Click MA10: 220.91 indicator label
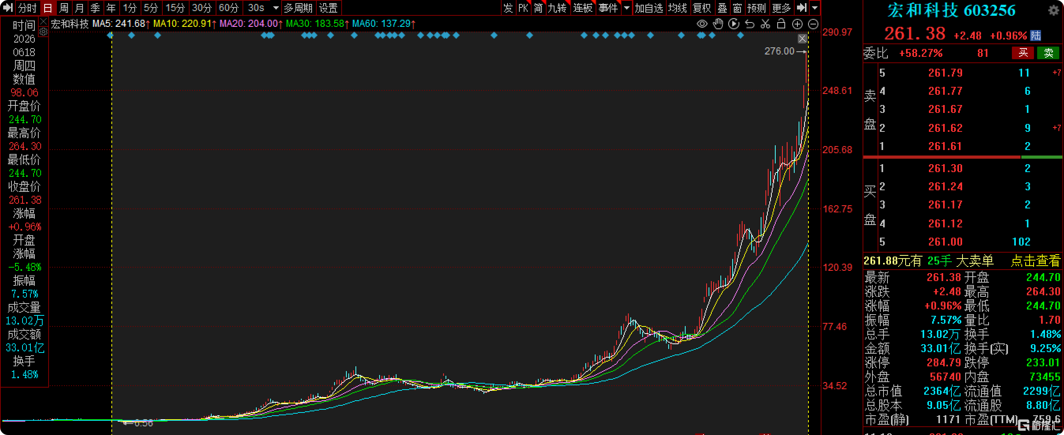The image size is (1064, 435). (184, 24)
